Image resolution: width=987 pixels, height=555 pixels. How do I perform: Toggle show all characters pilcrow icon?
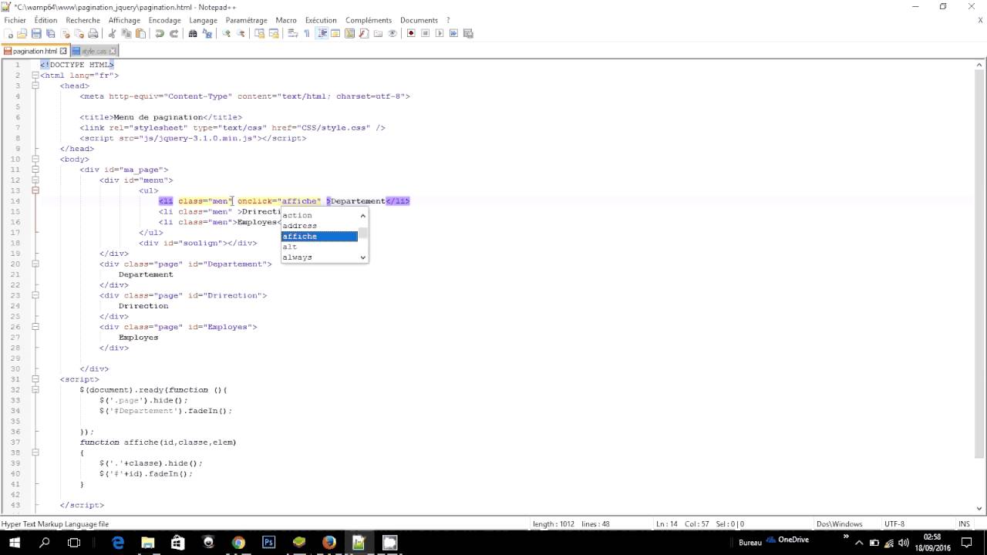click(306, 33)
